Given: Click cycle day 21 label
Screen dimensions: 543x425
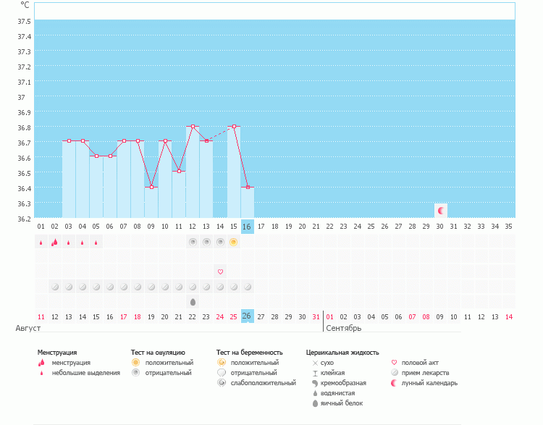Looking at the screenshot, I should point(316,227).
